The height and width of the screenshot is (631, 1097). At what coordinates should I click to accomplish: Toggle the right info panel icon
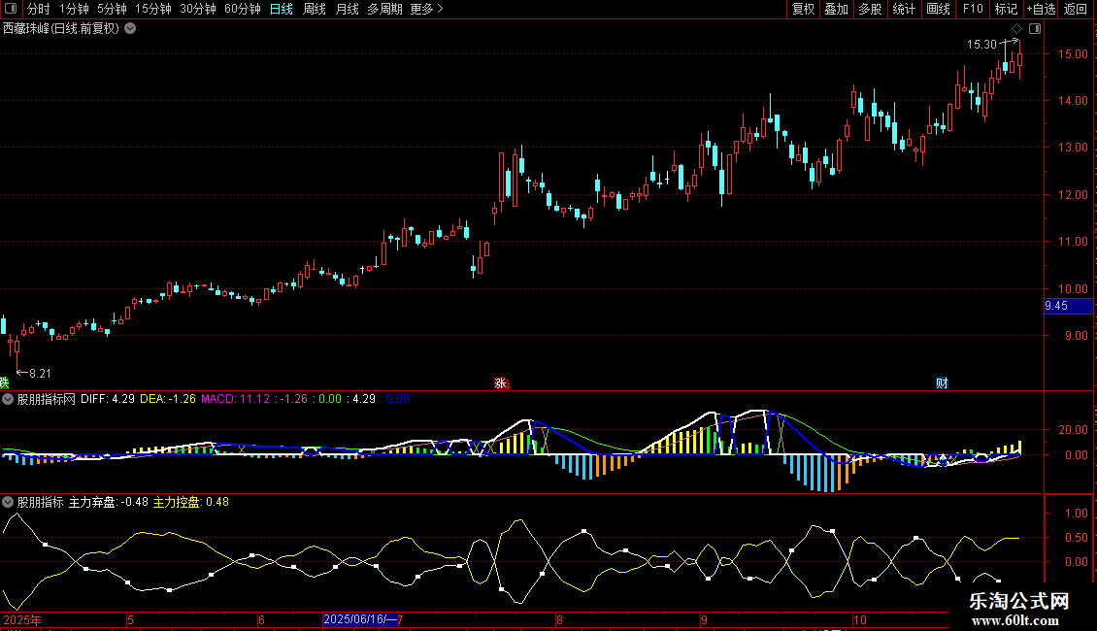coord(1035,29)
